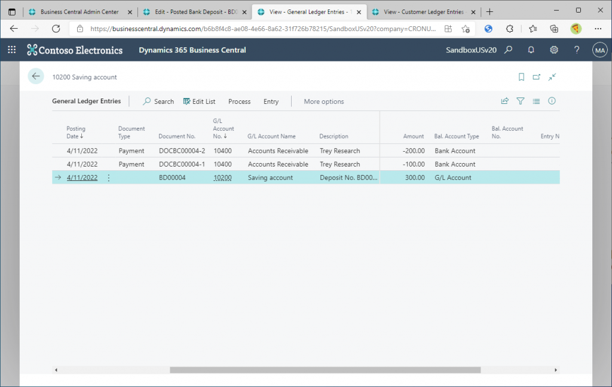Click the Contoso Electronics logo
Viewport: 612px width, 387px height.
(75, 50)
